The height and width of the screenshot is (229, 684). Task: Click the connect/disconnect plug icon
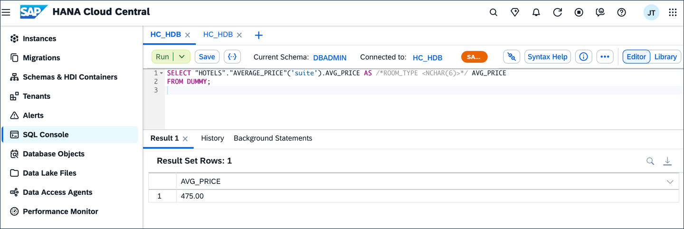coord(512,57)
